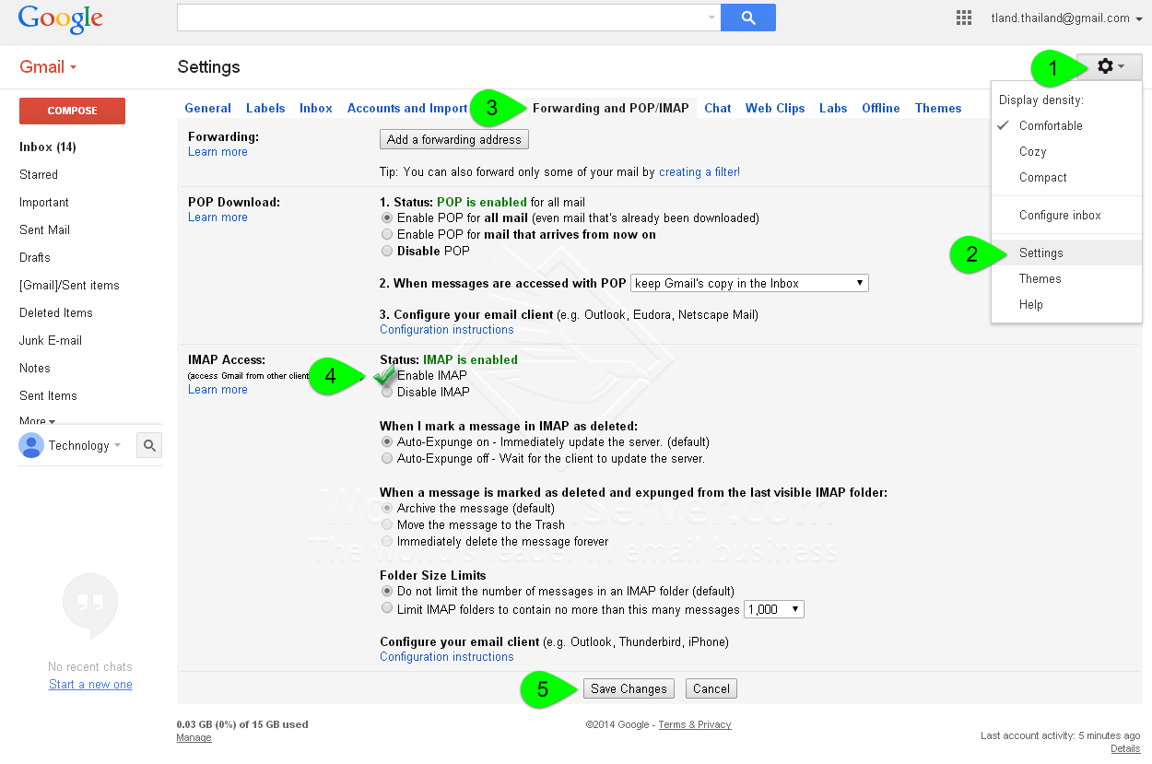This screenshot has width=1152, height=764.
Task: Switch to the Labs tab
Action: click(x=832, y=108)
